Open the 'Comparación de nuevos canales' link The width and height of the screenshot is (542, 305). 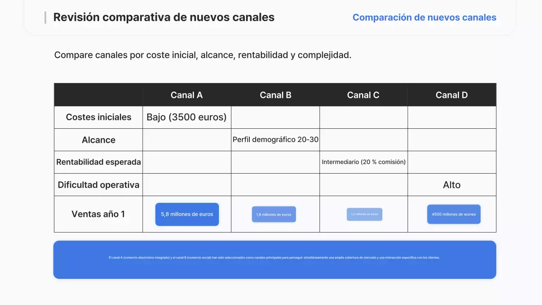tap(424, 17)
